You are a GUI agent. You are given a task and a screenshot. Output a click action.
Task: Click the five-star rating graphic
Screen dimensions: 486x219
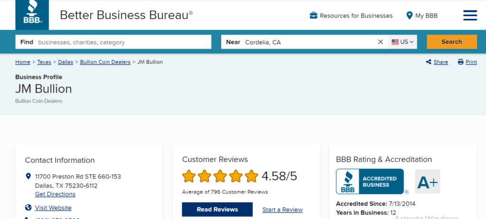[x=220, y=176]
